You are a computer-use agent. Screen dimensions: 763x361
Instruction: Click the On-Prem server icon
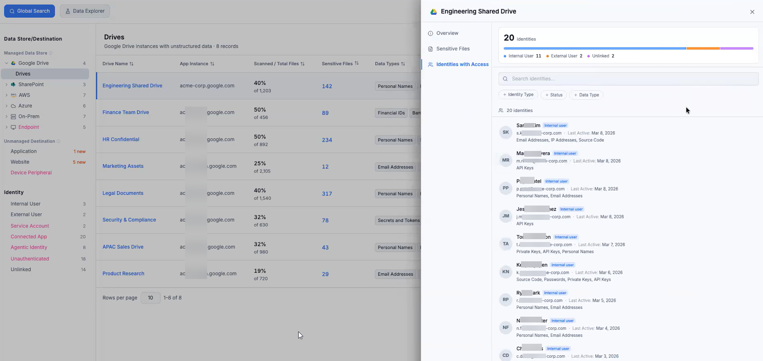13,117
